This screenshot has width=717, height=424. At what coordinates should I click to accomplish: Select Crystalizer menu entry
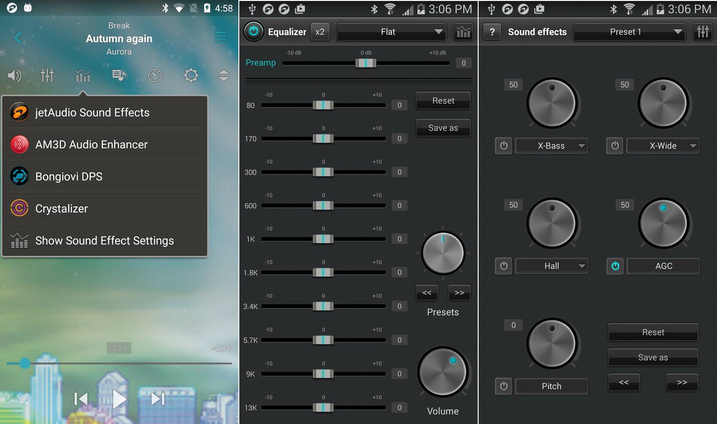pos(105,208)
